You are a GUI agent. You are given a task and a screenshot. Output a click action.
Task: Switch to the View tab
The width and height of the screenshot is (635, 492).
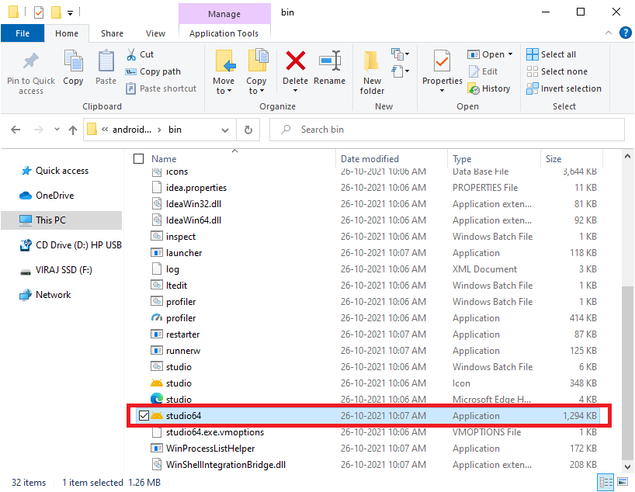pos(155,33)
